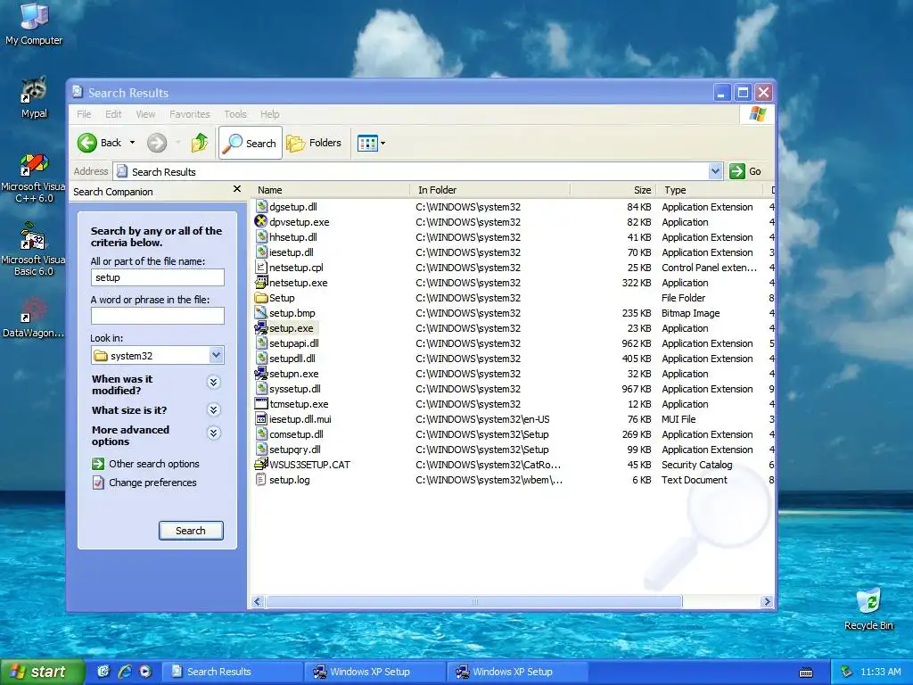Switch to first Windows XP Setup taskbar button
The width and height of the screenshot is (913, 685).
(x=375, y=672)
